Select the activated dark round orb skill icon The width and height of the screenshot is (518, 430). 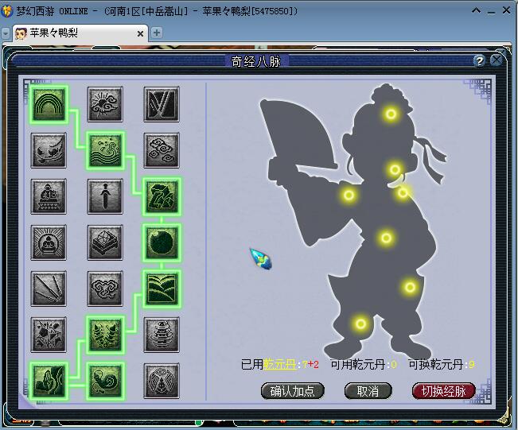[x=162, y=242]
